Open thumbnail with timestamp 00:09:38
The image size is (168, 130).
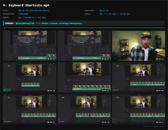[84, 109]
